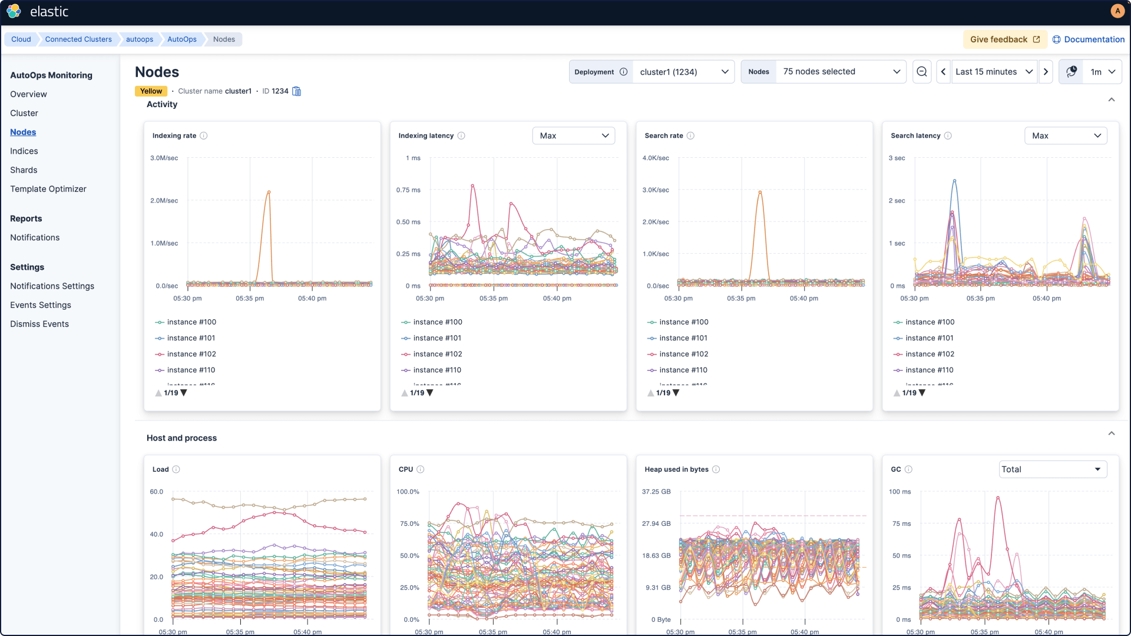Click info icon next to Deployment label

(623, 72)
